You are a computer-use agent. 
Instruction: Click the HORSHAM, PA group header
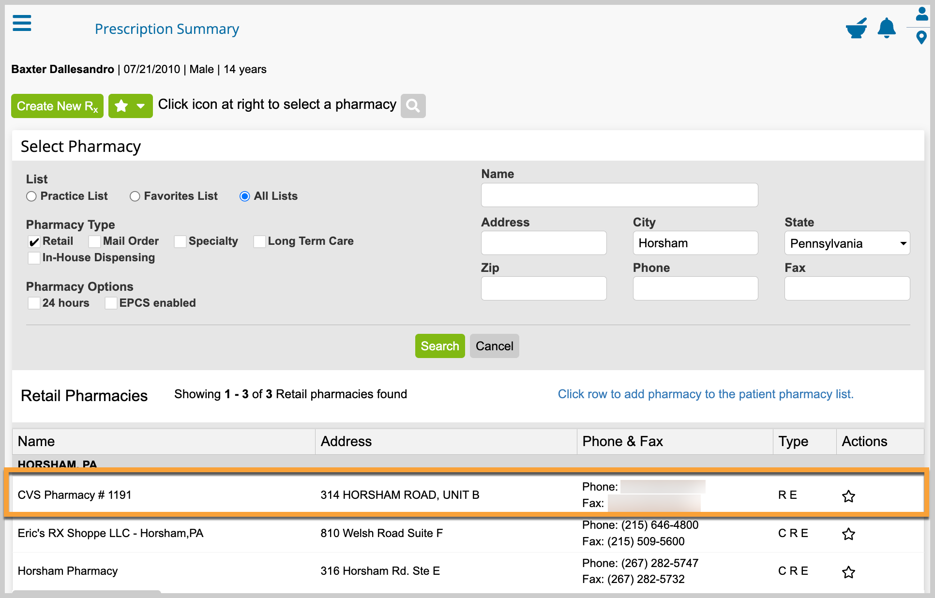coord(57,463)
